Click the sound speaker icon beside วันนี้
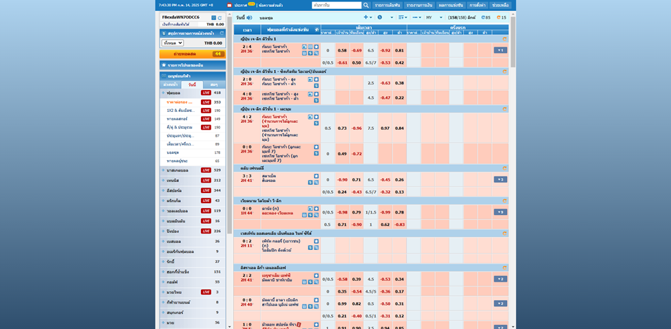 pyautogui.click(x=249, y=17)
